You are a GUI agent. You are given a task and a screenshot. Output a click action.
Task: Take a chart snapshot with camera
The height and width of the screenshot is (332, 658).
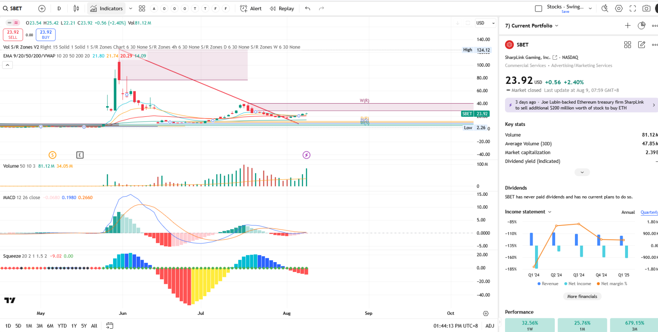coord(646,8)
